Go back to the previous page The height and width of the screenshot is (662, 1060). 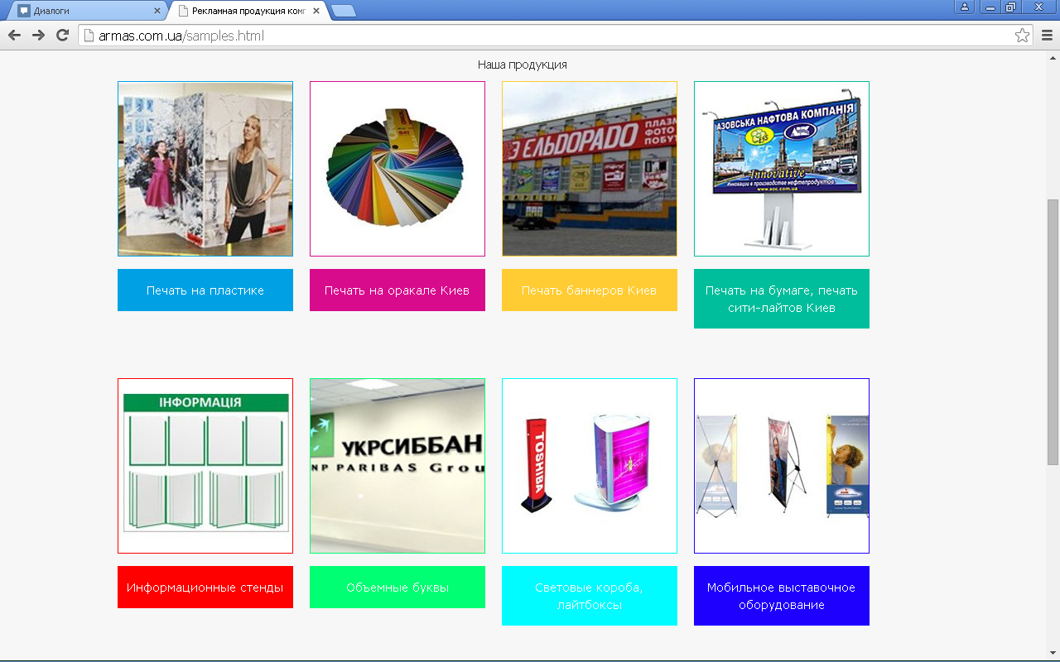(14, 35)
